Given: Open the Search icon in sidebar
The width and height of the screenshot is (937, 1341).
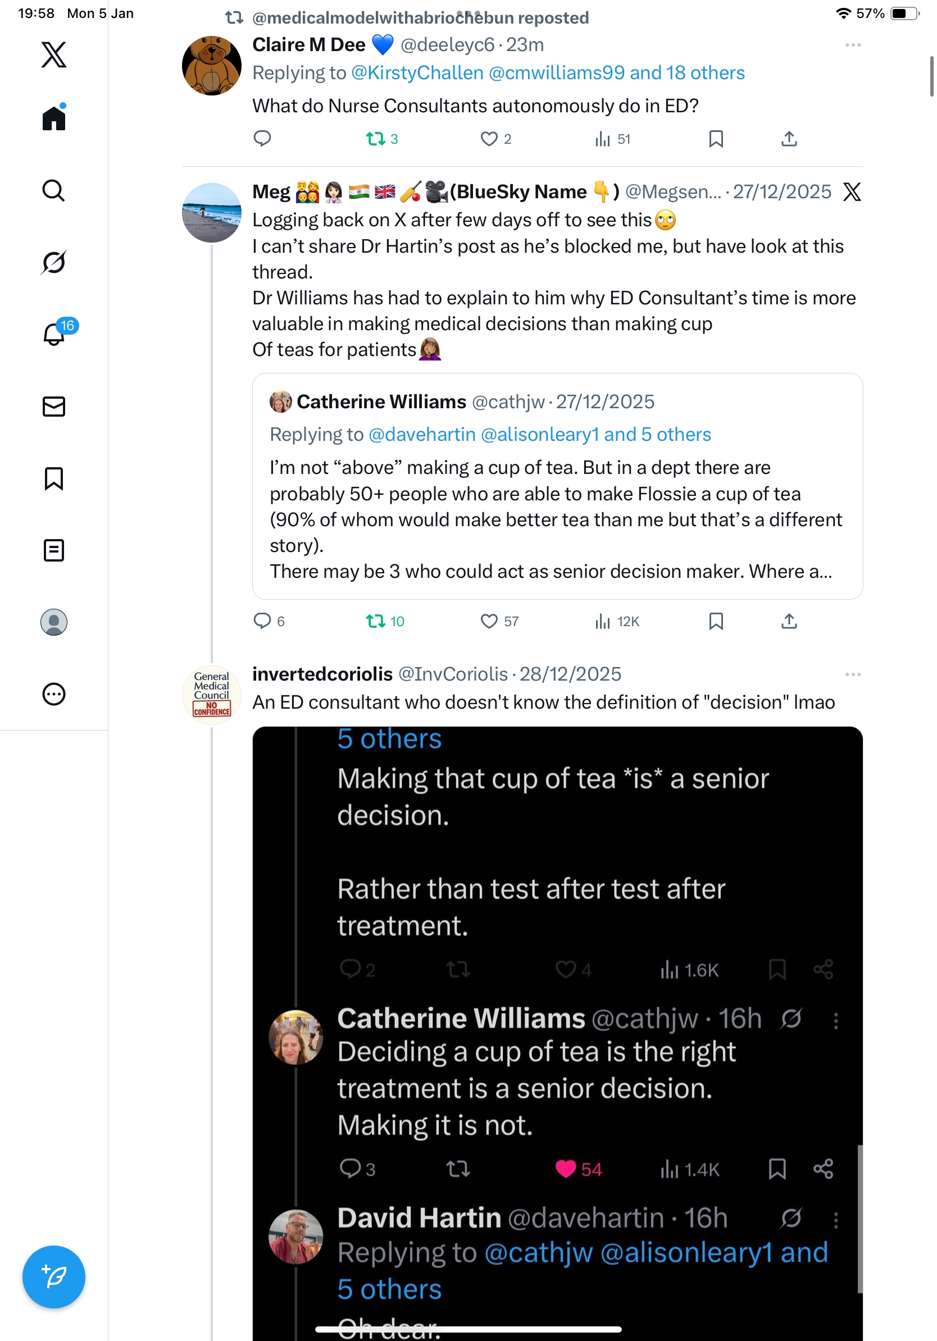Looking at the screenshot, I should 54,190.
